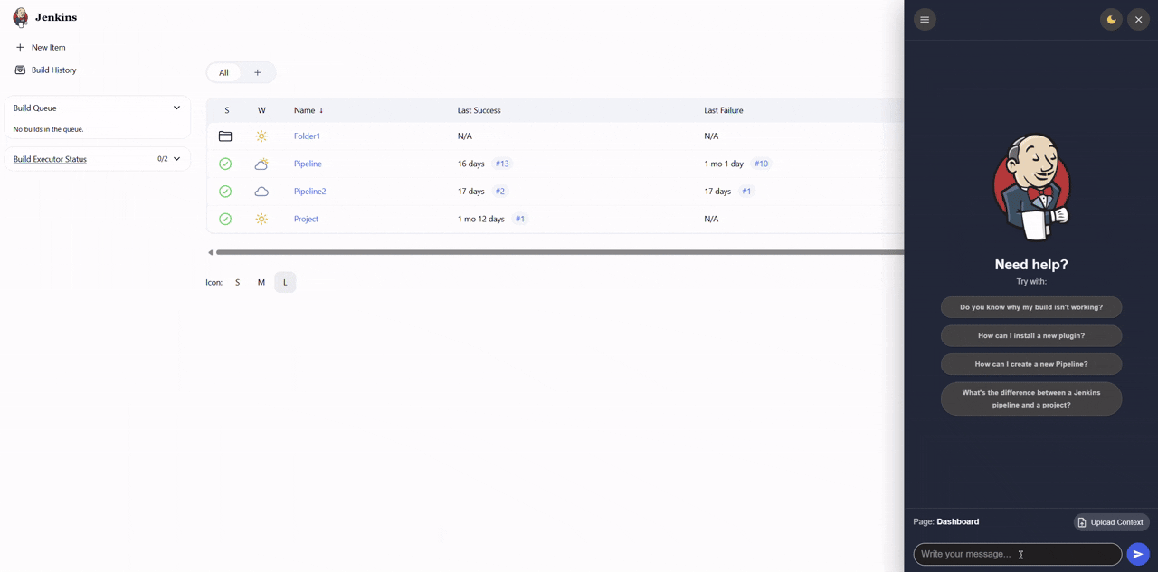Sort by Last Success column header
The image size is (1158, 572).
[479, 110]
